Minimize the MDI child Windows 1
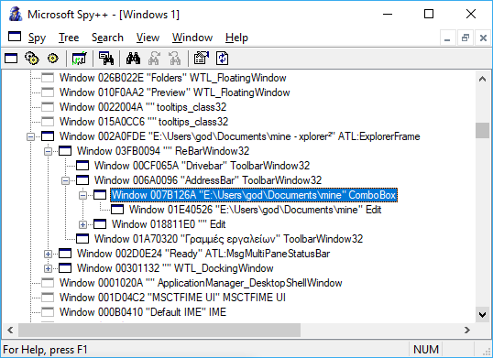 click(x=447, y=38)
